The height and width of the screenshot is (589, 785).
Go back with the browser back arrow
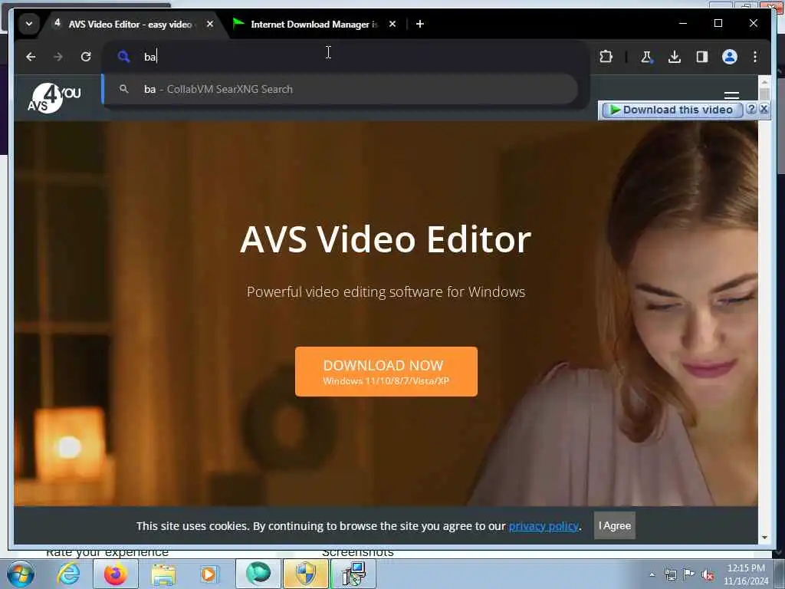coord(31,57)
